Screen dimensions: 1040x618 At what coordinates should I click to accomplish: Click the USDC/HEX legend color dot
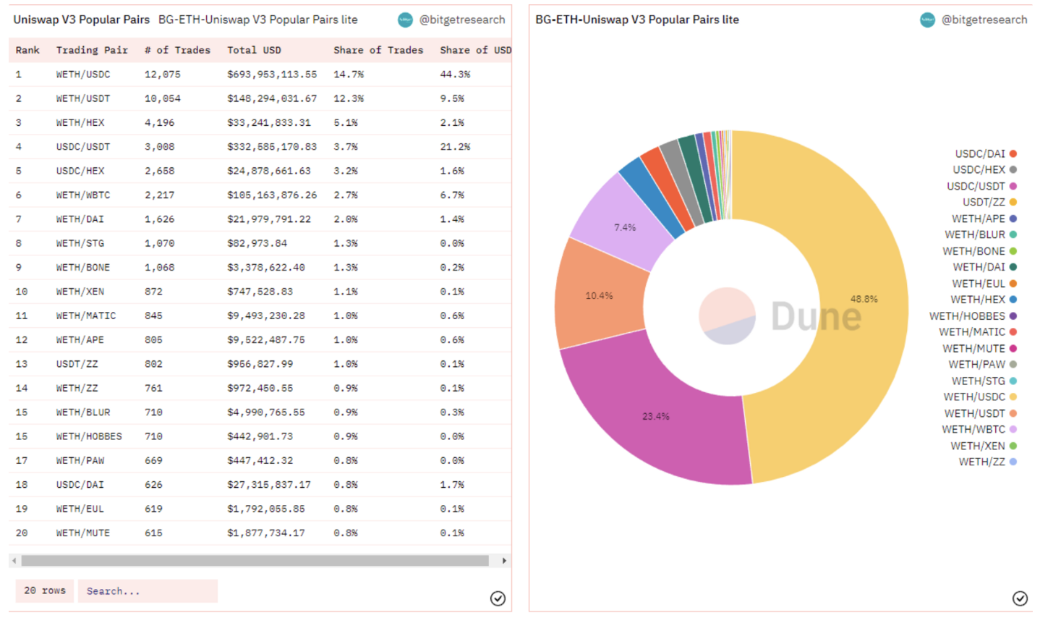click(x=1013, y=169)
